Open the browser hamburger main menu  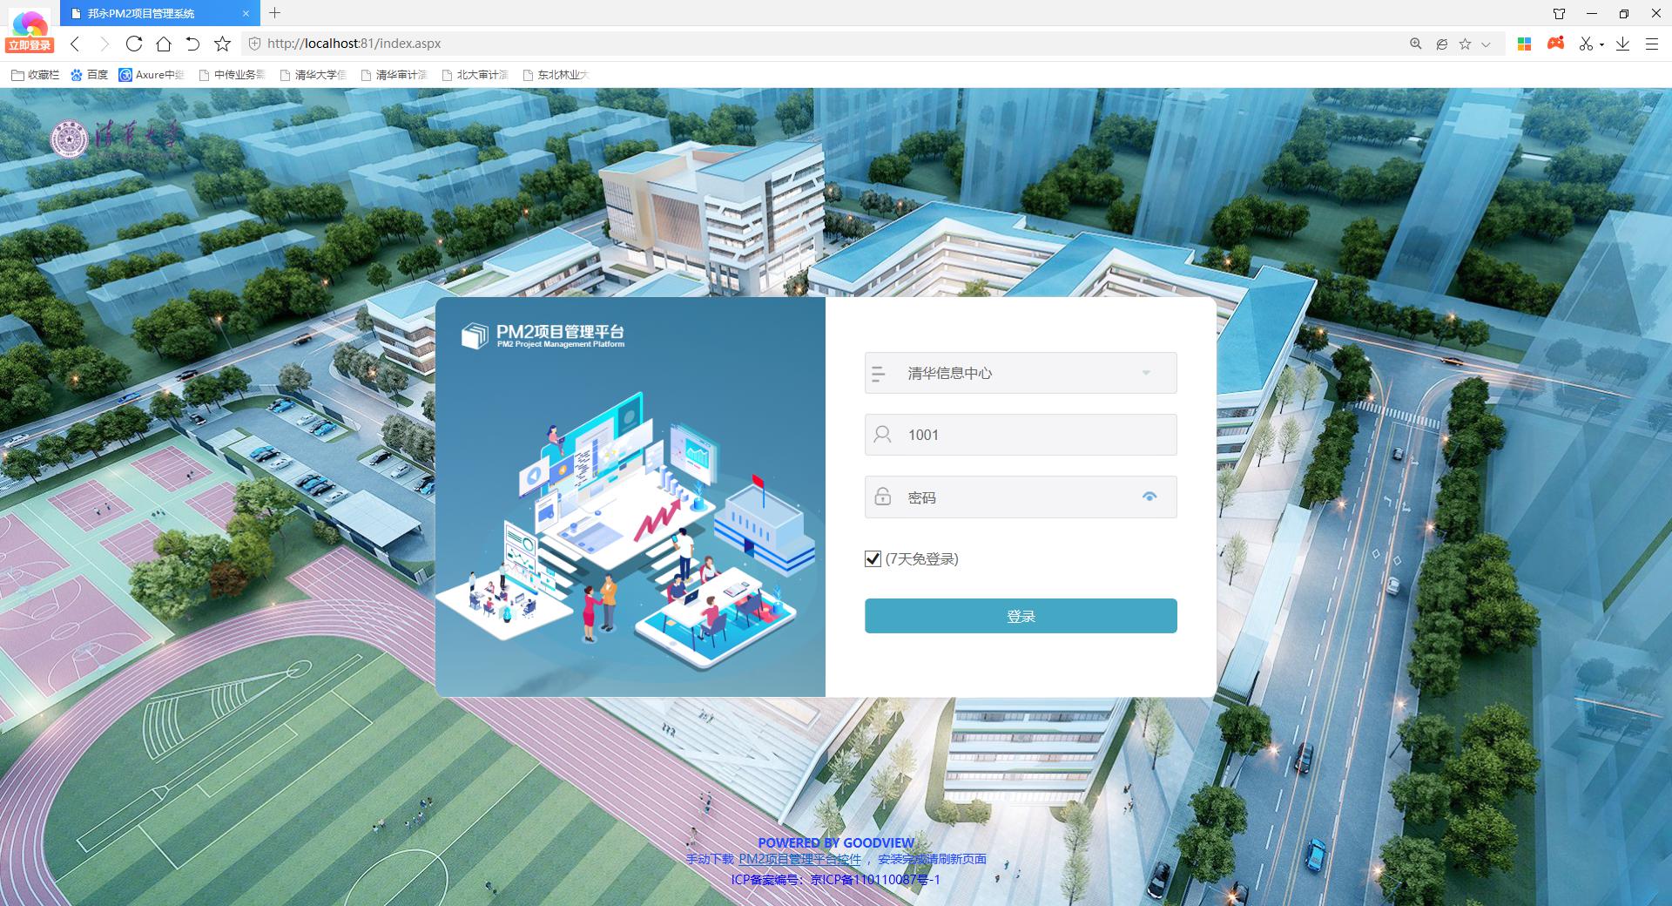(1651, 44)
